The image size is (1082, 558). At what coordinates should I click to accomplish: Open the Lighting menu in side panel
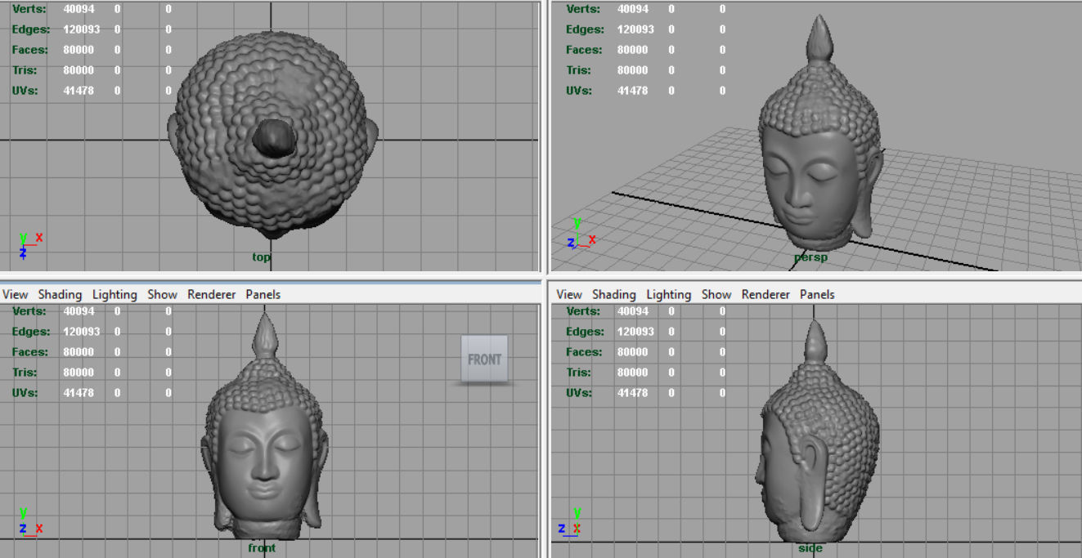tap(668, 294)
